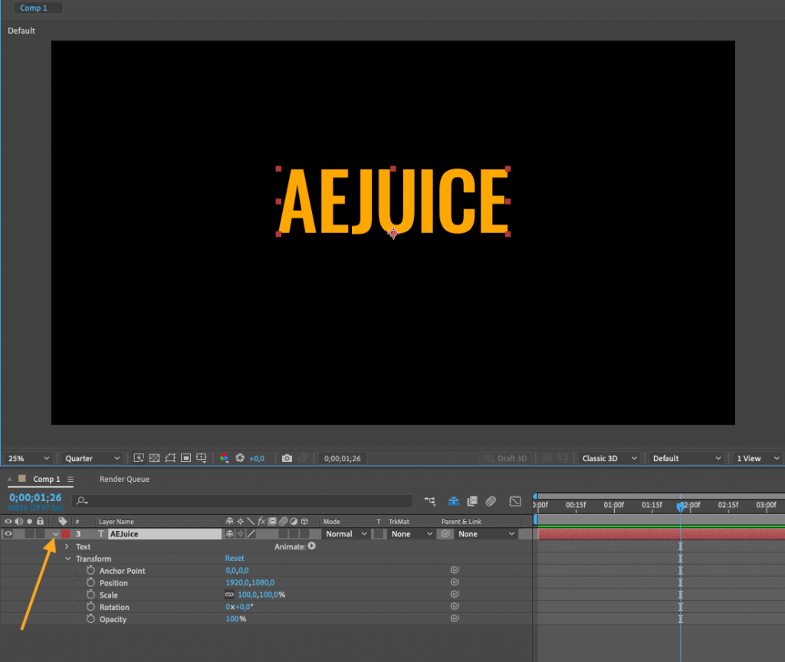Open the Graph Editor in the timeline

(514, 501)
